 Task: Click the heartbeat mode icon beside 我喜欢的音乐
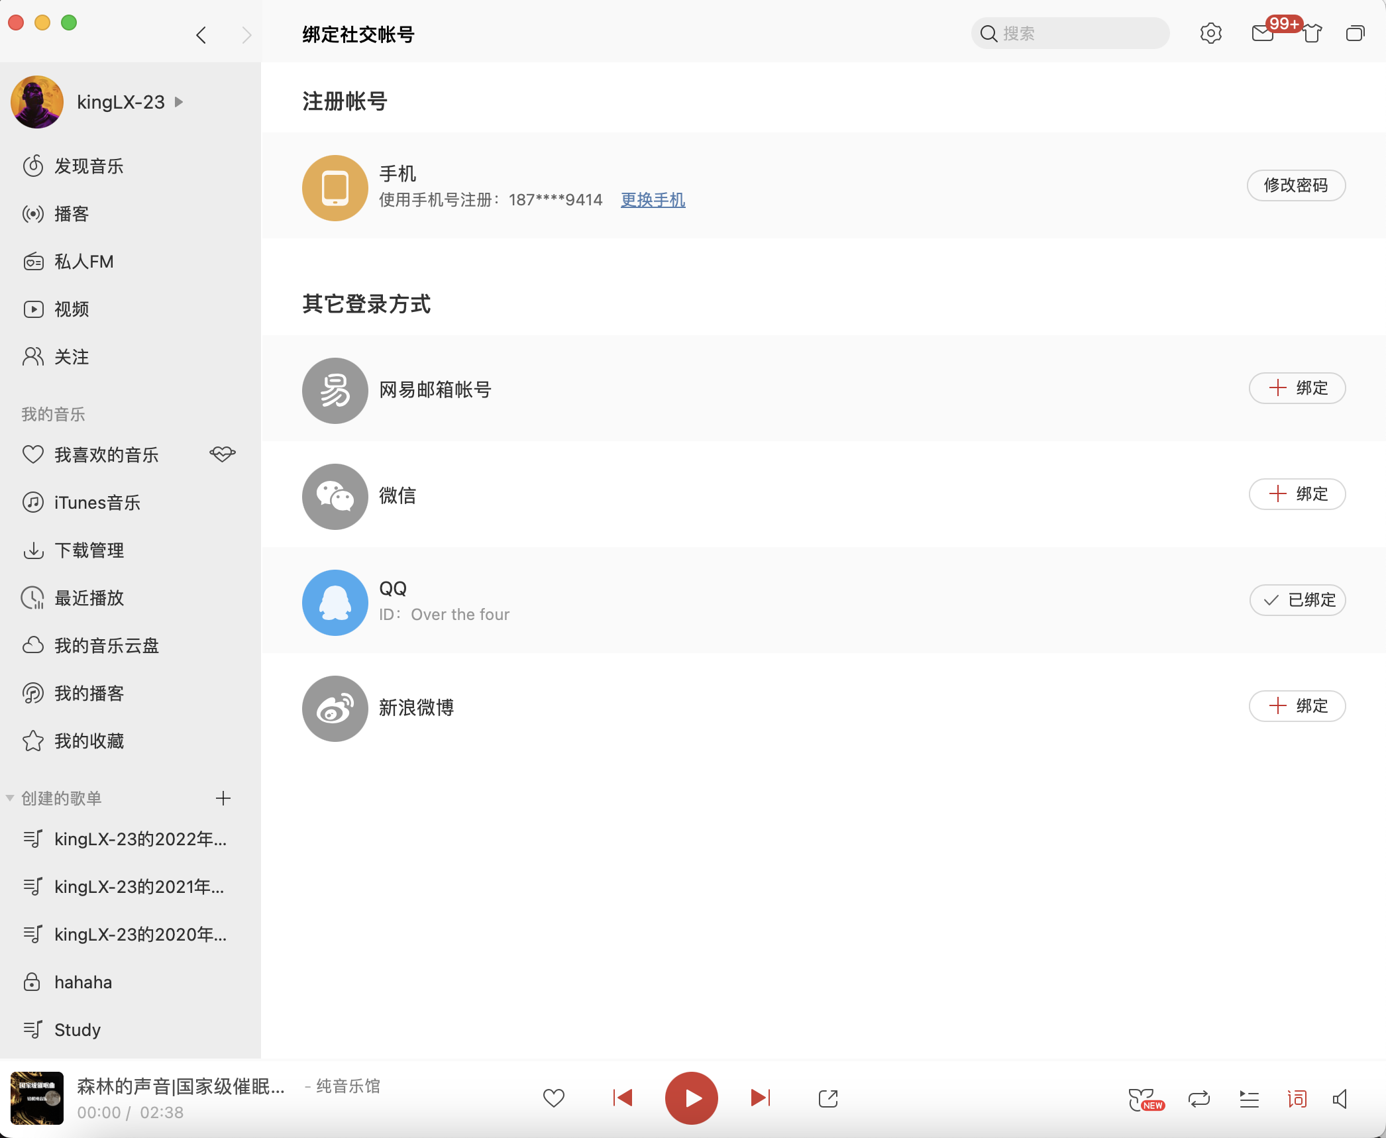(223, 454)
